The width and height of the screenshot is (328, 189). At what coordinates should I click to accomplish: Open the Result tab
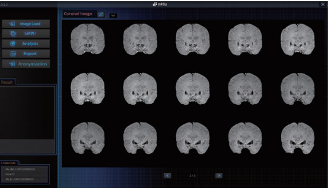coord(7,82)
